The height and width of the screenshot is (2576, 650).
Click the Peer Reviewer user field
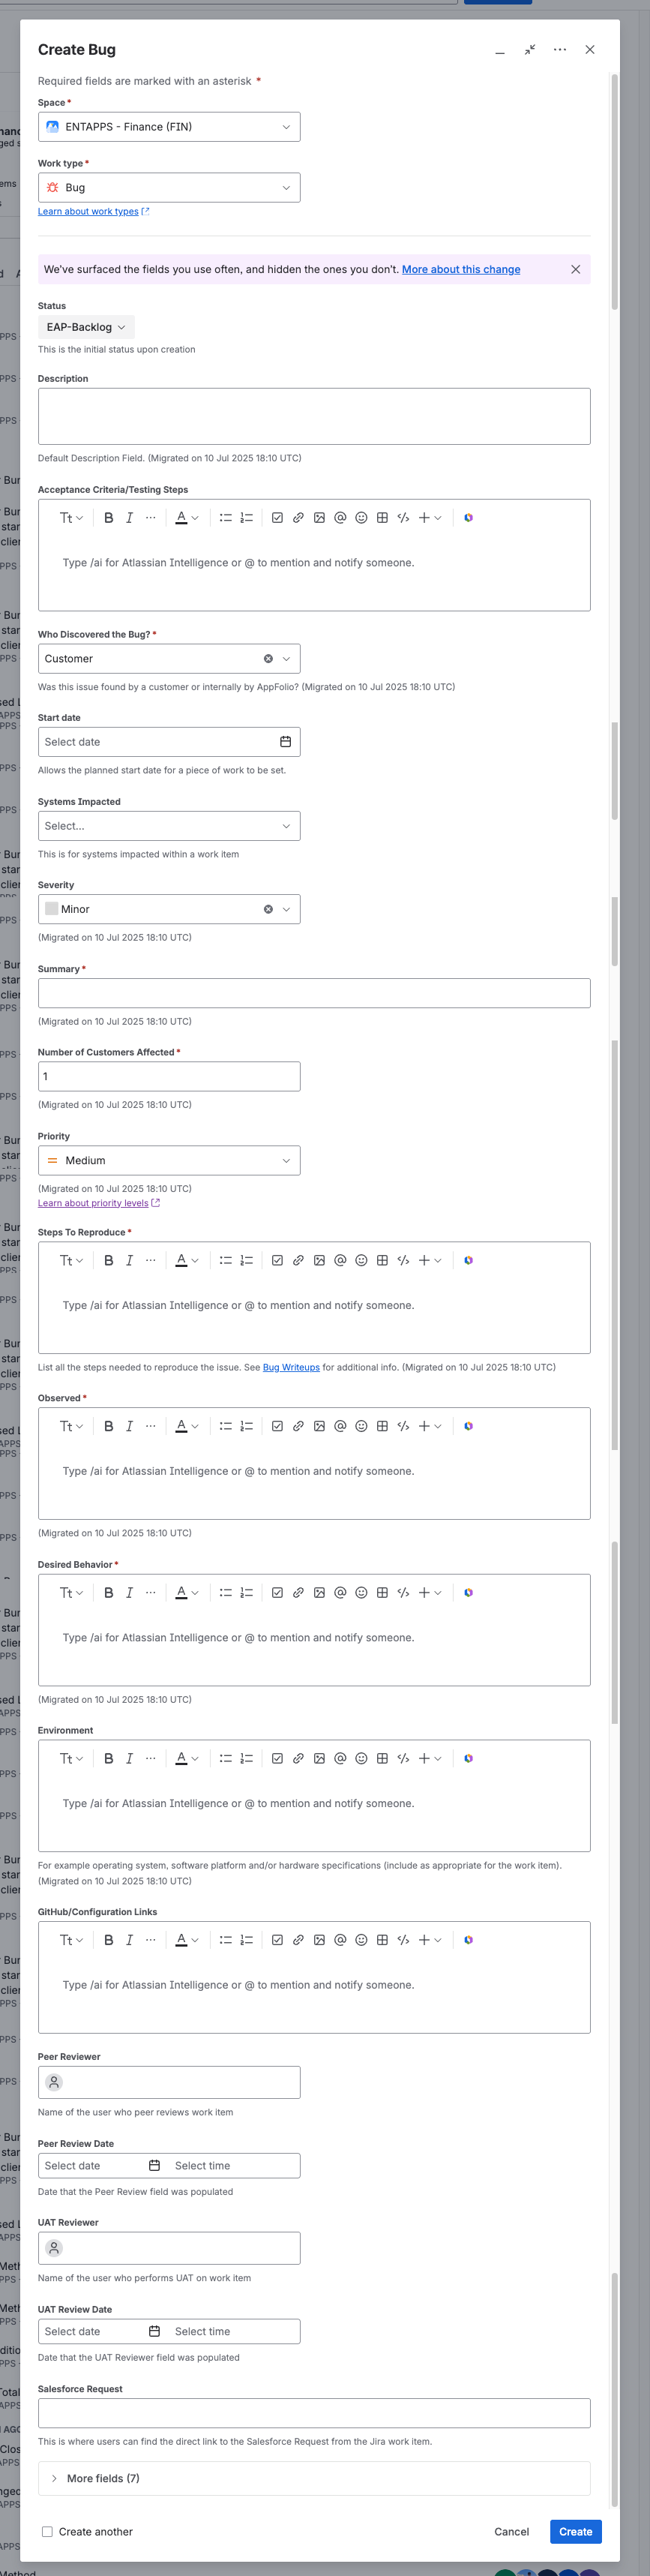pyautogui.click(x=169, y=2082)
